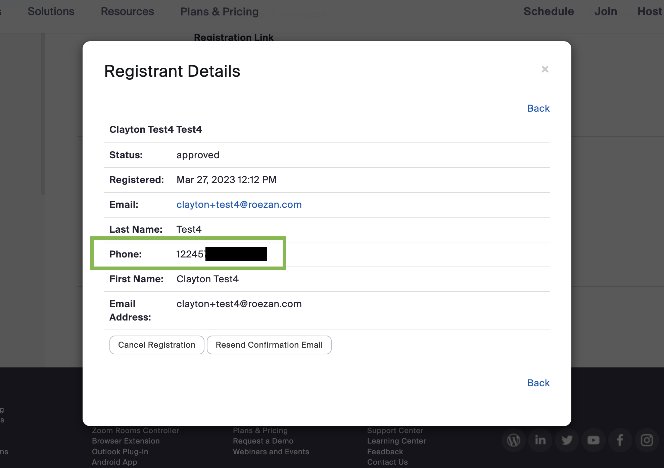Open the Facebook social icon
Screen dimensions: 664x468
pyautogui.click(x=620, y=440)
